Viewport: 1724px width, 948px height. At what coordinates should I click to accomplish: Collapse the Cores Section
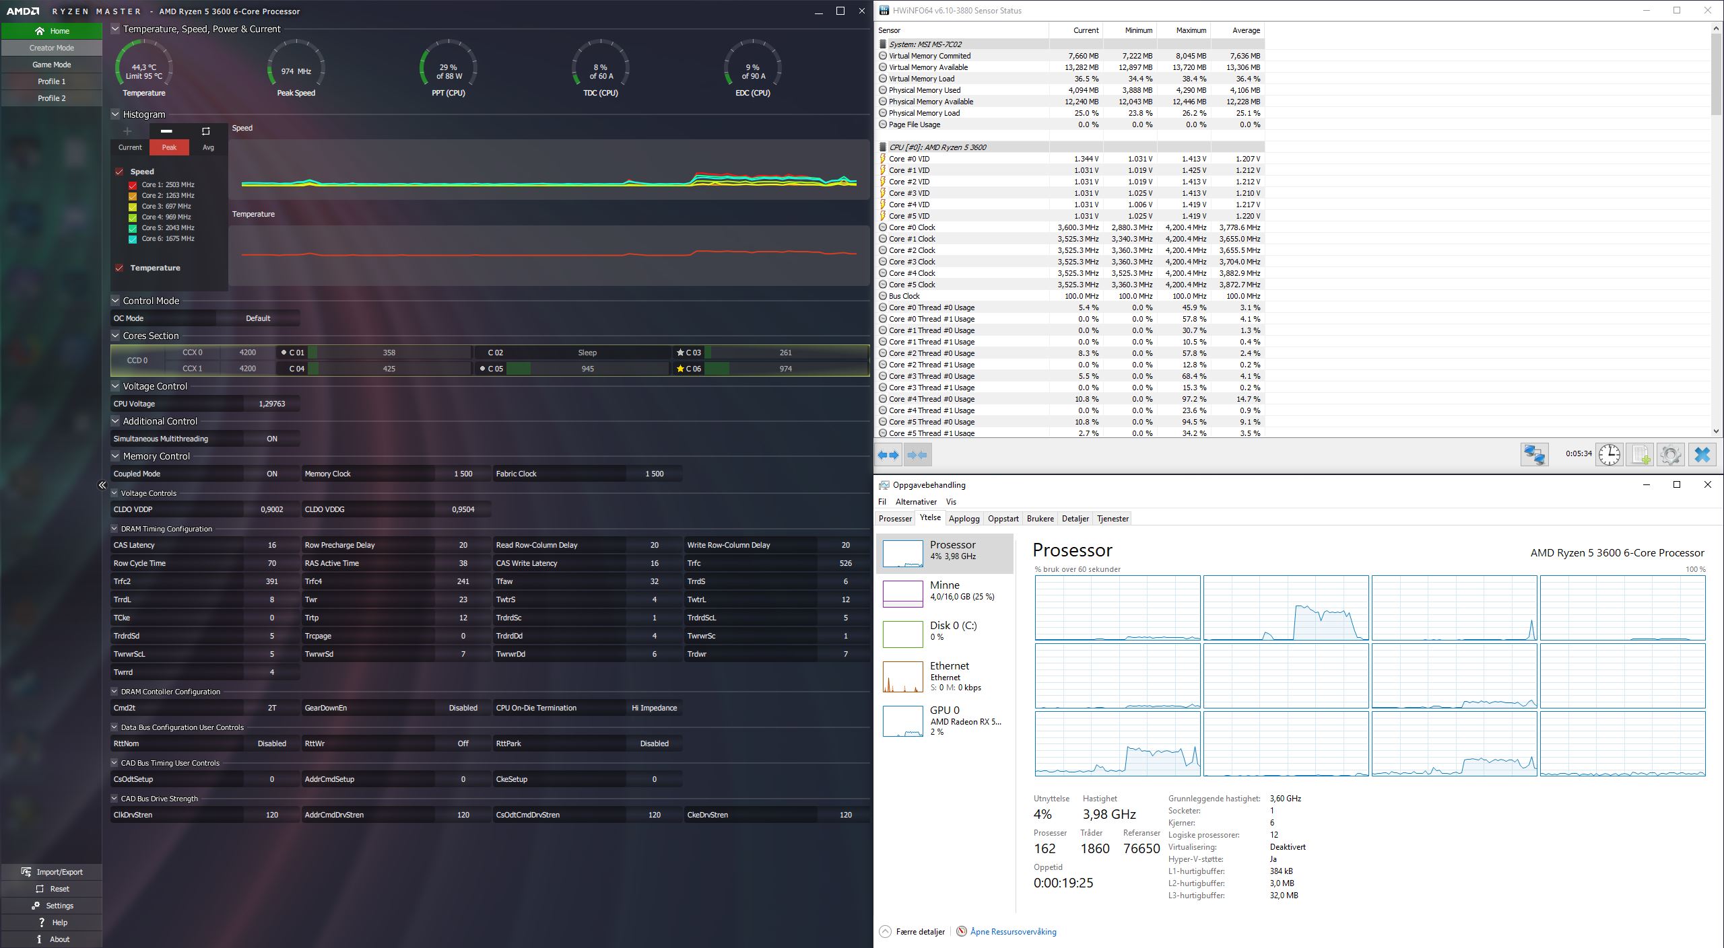[x=115, y=336]
